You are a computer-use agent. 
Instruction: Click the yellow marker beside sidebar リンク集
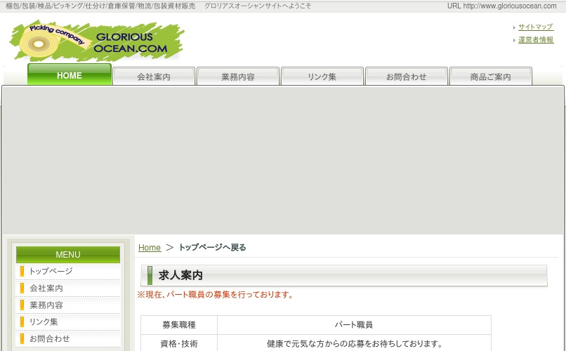pyautogui.click(x=22, y=322)
